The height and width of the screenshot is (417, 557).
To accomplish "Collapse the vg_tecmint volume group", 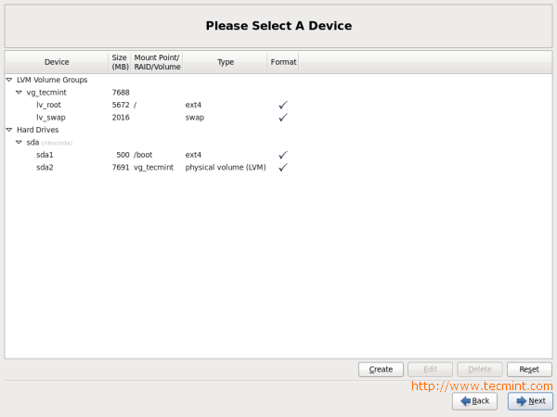I will coord(19,93).
